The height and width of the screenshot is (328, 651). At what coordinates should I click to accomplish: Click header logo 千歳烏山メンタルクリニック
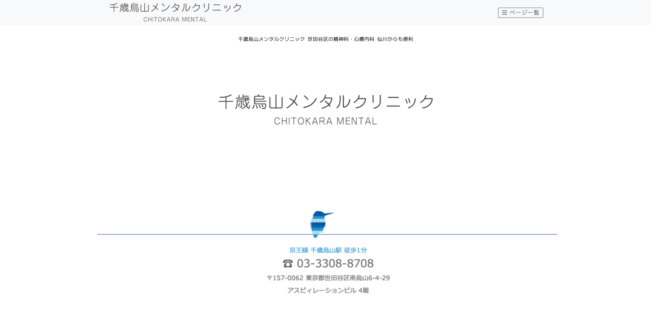(175, 7)
